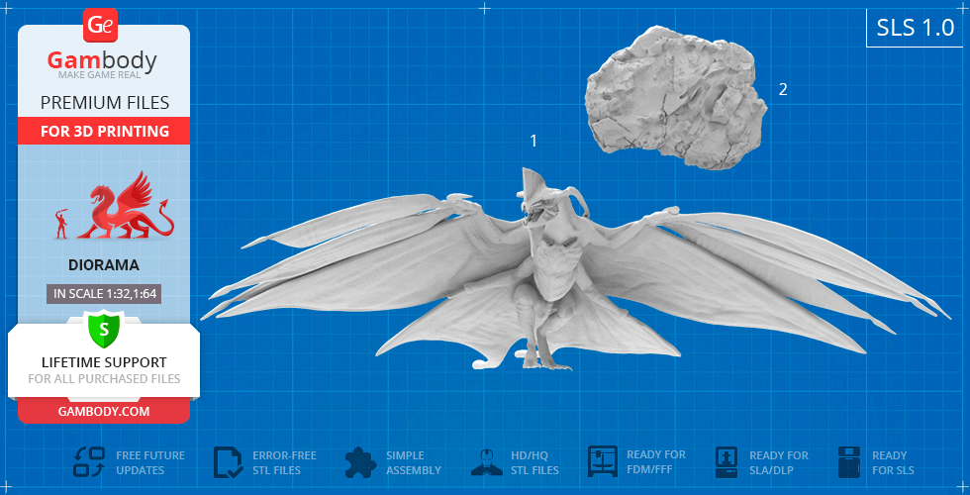Click the Premium Files heading

[104, 103]
